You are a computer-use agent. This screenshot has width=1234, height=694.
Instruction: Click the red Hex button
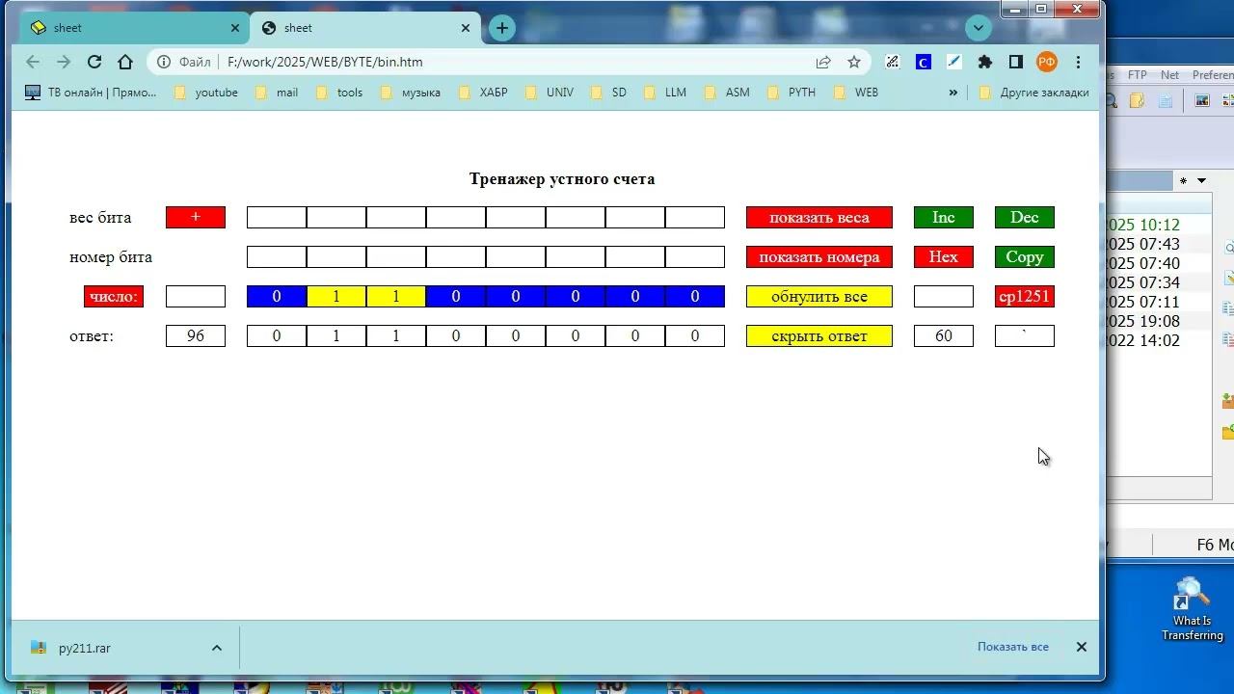(944, 257)
